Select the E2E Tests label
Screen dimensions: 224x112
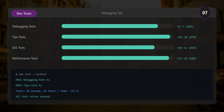click(x=18, y=48)
